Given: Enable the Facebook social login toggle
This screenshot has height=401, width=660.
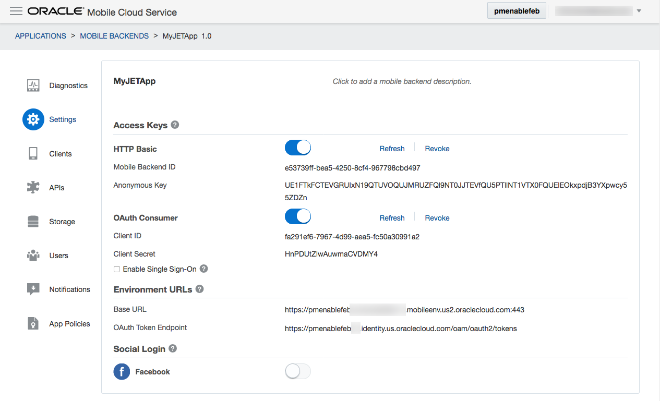Looking at the screenshot, I should pyautogui.click(x=298, y=371).
